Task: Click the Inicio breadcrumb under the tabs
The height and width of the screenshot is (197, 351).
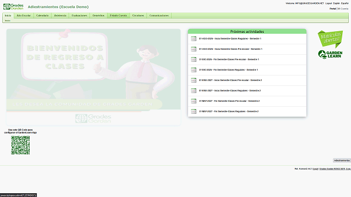Action: [x=8, y=21]
